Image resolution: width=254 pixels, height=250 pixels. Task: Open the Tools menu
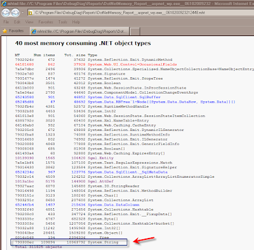click(x=63, y=22)
